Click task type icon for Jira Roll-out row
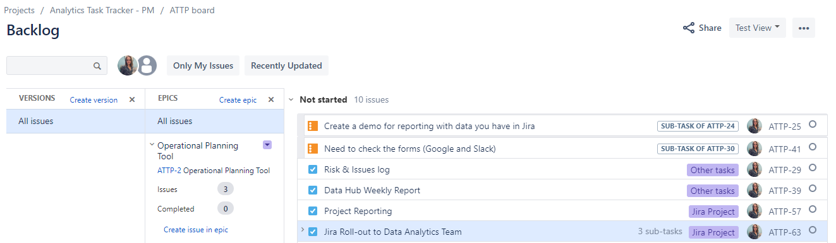 pyautogui.click(x=312, y=232)
